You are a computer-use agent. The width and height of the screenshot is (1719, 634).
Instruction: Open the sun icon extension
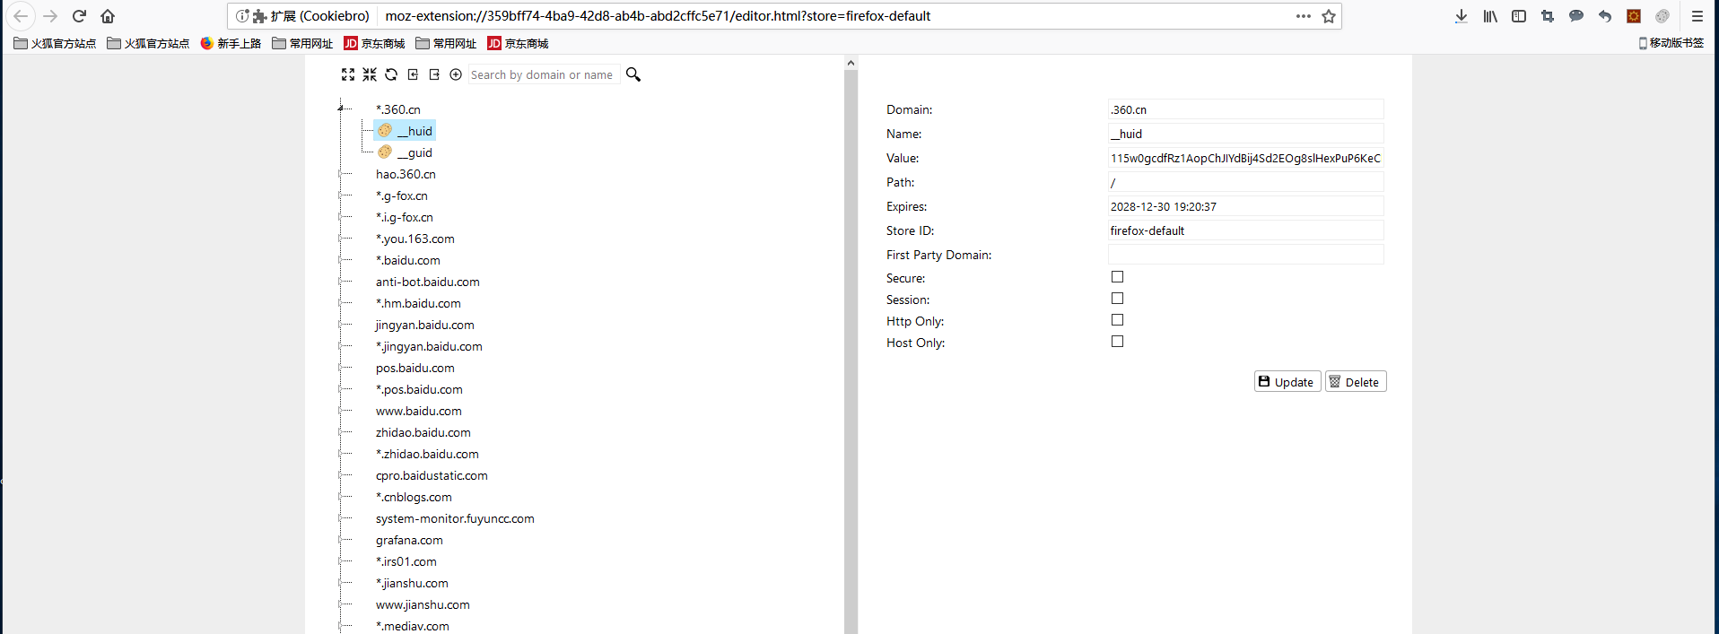[1634, 16]
